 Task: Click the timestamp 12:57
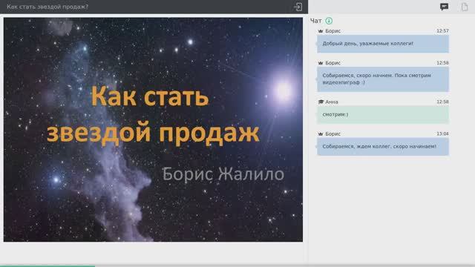coord(442,31)
